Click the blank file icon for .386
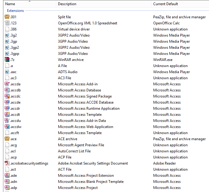Screen dimensions: 209x192 [x=7, y=29]
